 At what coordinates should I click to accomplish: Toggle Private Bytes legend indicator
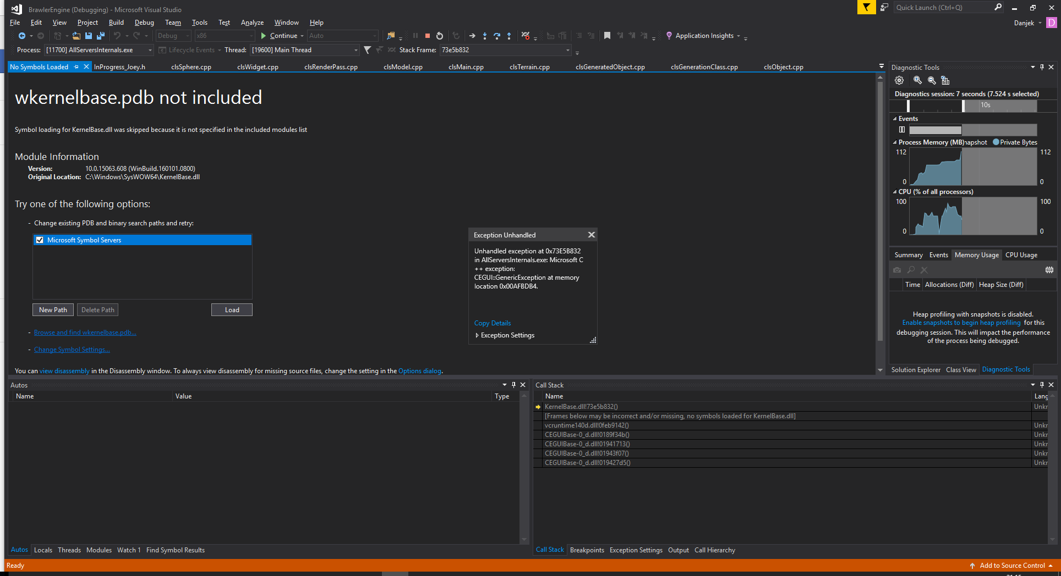point(996,142)
